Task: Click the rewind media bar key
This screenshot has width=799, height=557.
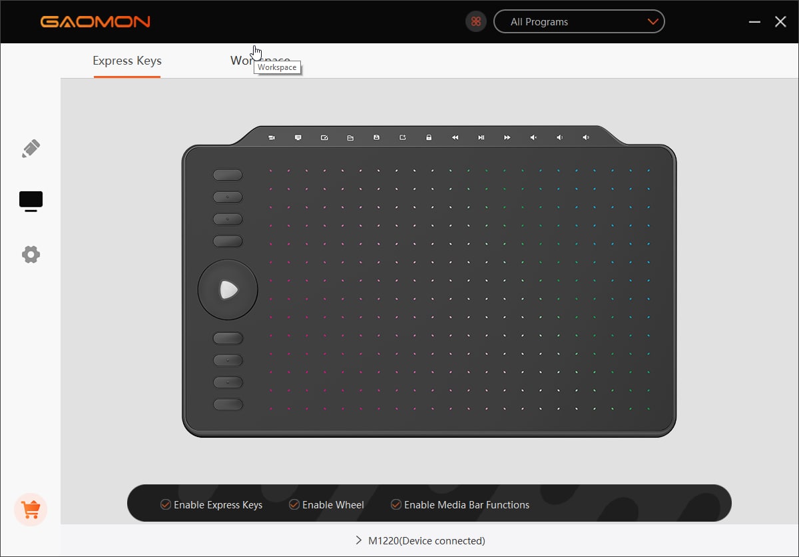Action: click(455, 137)
